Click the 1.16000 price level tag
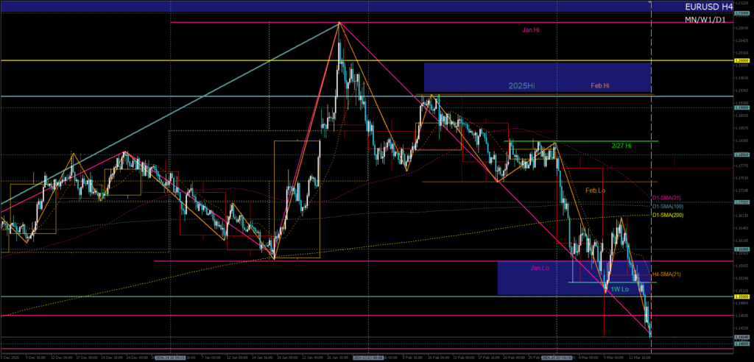Image resolution: width=754 pixels, height=362 pixels. pyautogui.click(x=741, y=249)
